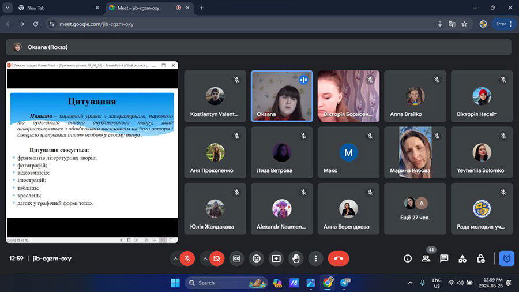Image resolution: width=519 pixels, height=292 pixels.
Task: Reload the Meet page
Action: (x=35, y=24)
